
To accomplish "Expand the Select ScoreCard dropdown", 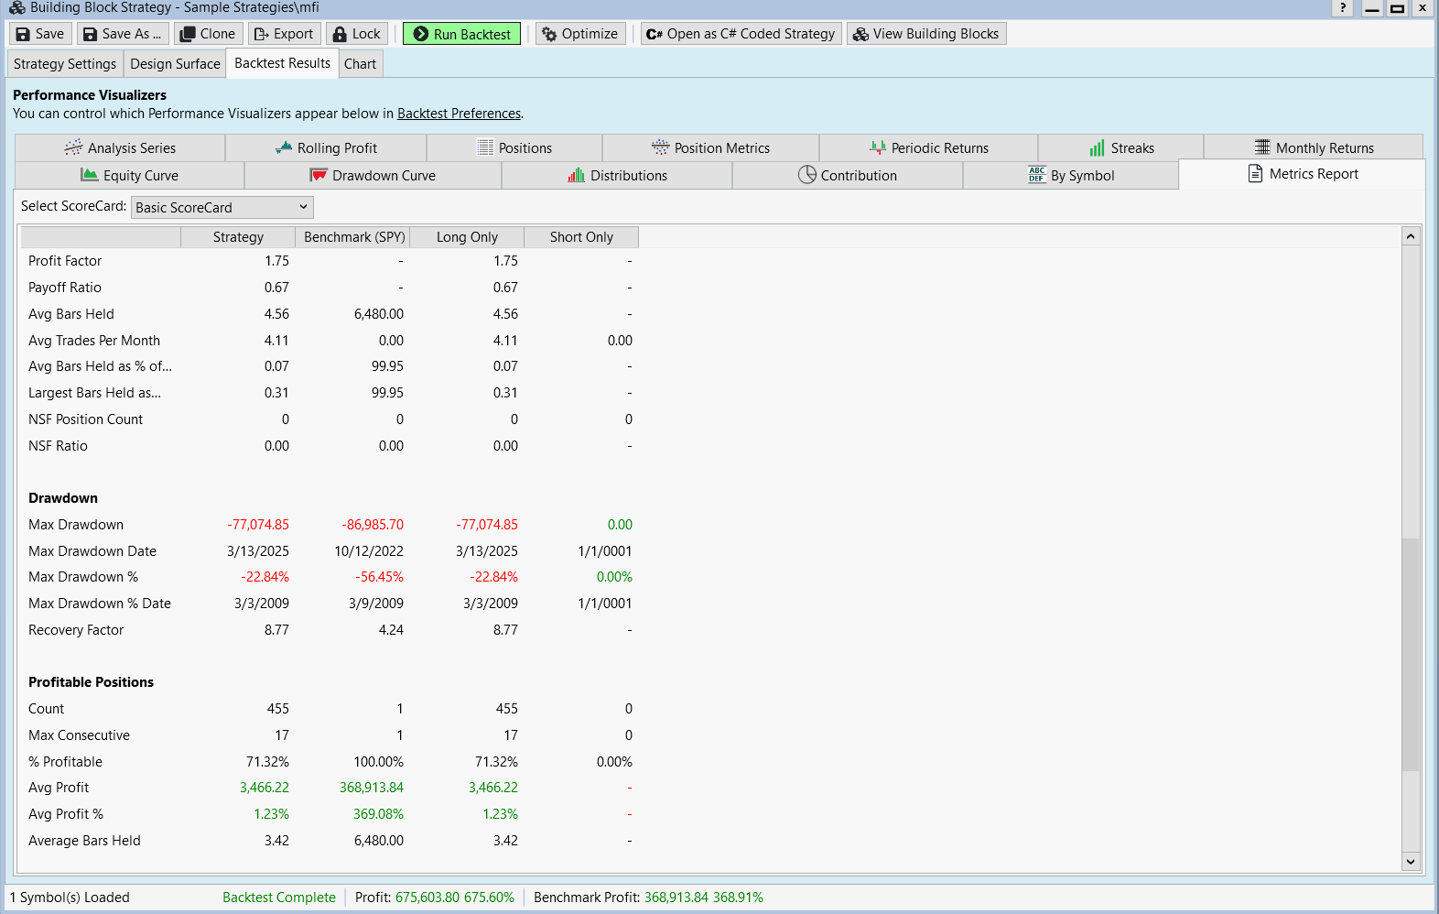I will [222, 208].
